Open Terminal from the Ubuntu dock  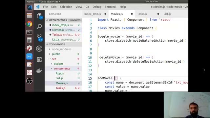(x=29, y=32)
